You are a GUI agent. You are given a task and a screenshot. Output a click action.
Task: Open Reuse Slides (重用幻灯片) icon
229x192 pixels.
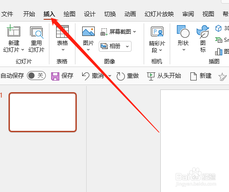[36, 32]
